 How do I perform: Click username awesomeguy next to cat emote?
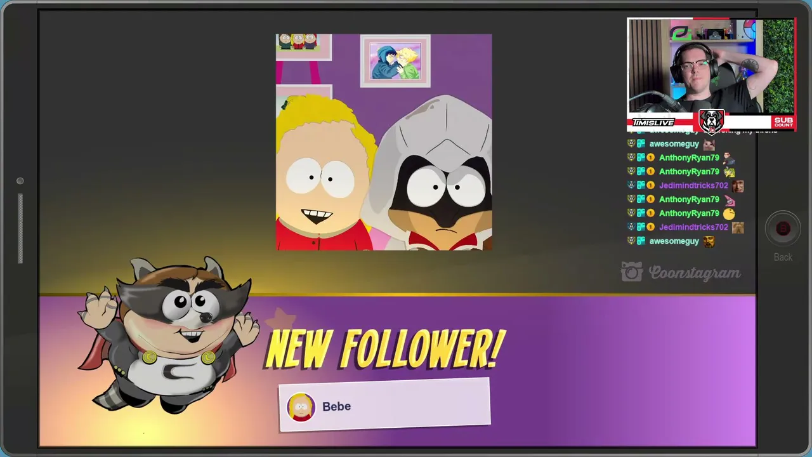click(x=674, y=144)
